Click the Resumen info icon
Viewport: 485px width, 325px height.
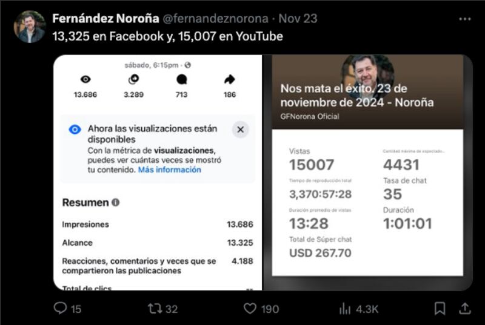click(x=115, y=203)
